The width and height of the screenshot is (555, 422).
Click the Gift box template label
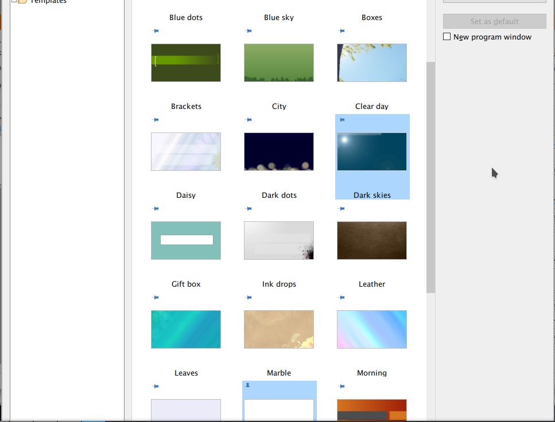(186, 284)
